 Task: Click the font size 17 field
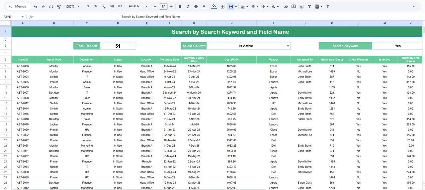pos(163,7)
